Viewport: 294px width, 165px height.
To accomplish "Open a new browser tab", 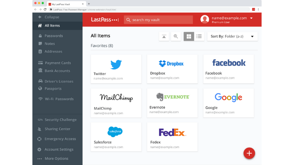I will 89,4.
